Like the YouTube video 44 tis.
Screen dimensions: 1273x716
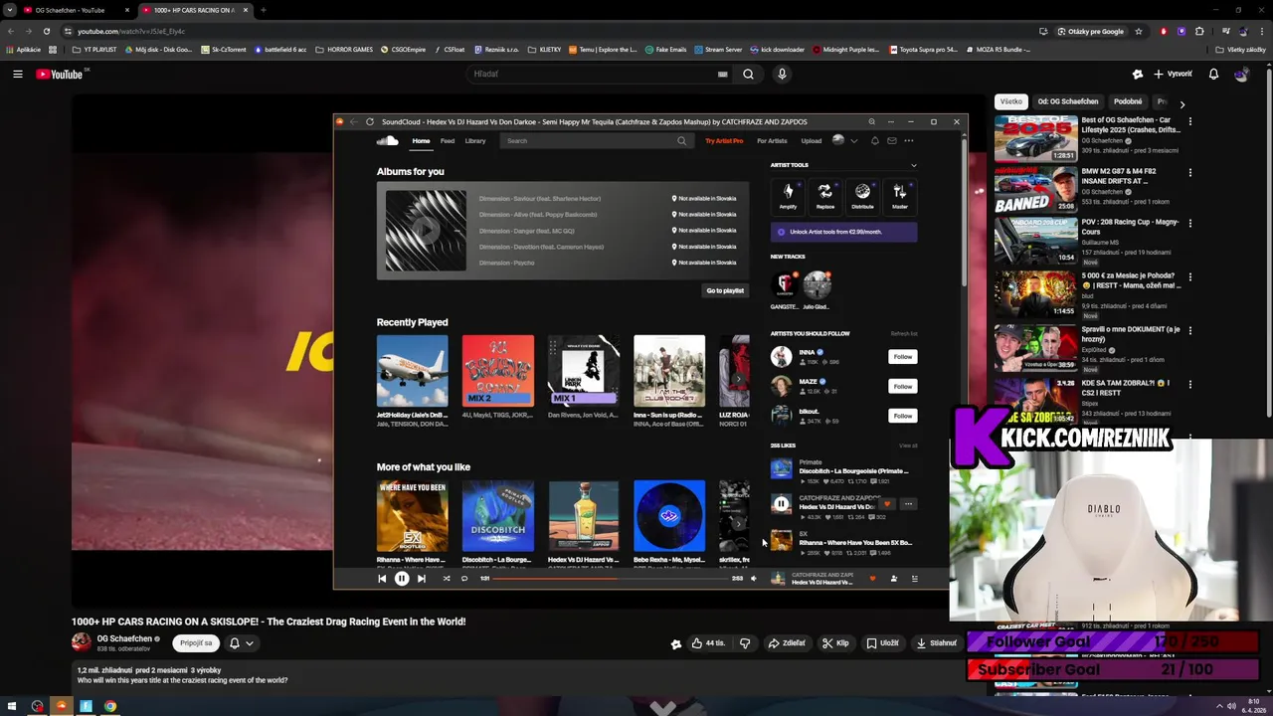[x=709, y=643]
